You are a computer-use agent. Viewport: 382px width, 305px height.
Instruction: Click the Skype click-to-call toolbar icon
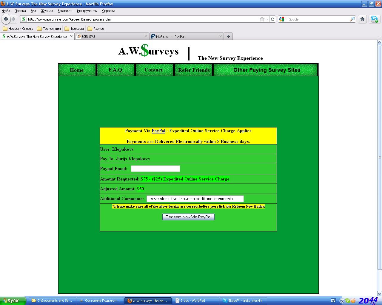374,19
